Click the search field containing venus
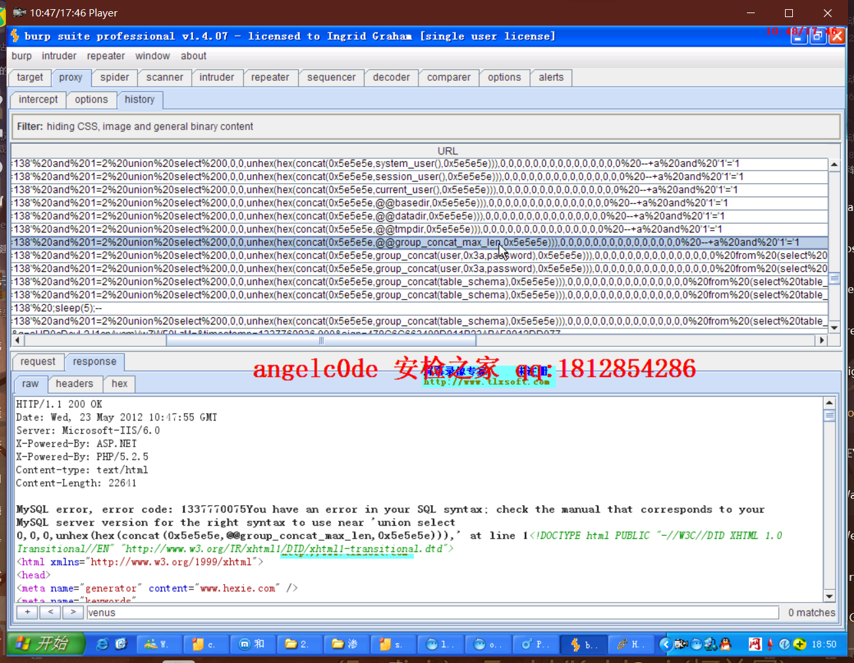The width and height of the screenshot is (854, 663). pyautogui.click(x=433, y=613)
